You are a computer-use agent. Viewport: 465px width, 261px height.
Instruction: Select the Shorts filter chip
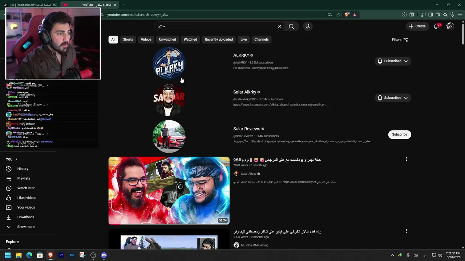click(128, 40)
